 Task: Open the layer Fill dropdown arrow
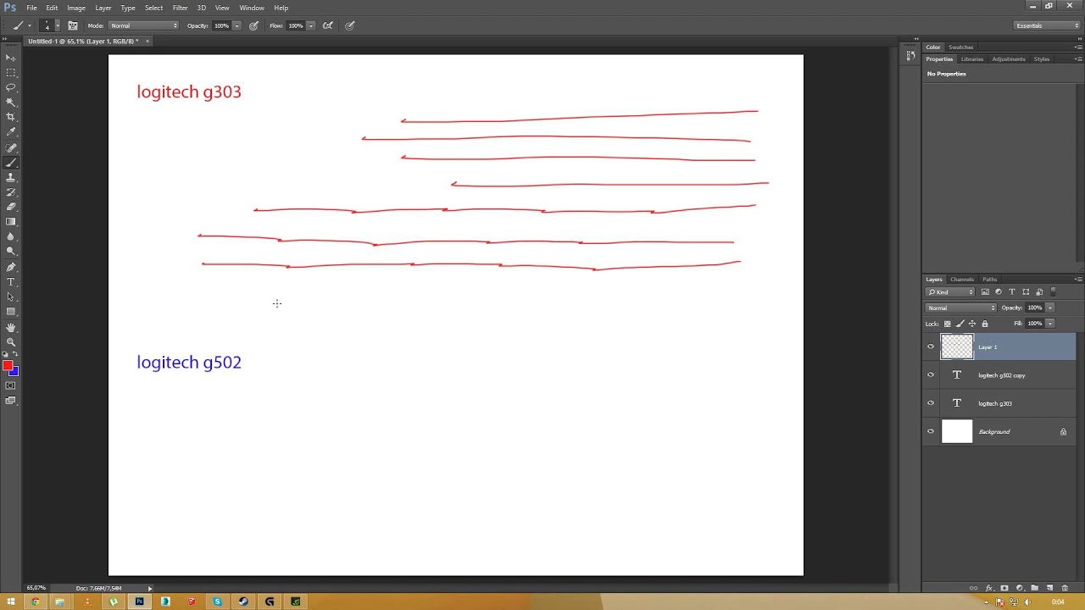point(1050,324)
